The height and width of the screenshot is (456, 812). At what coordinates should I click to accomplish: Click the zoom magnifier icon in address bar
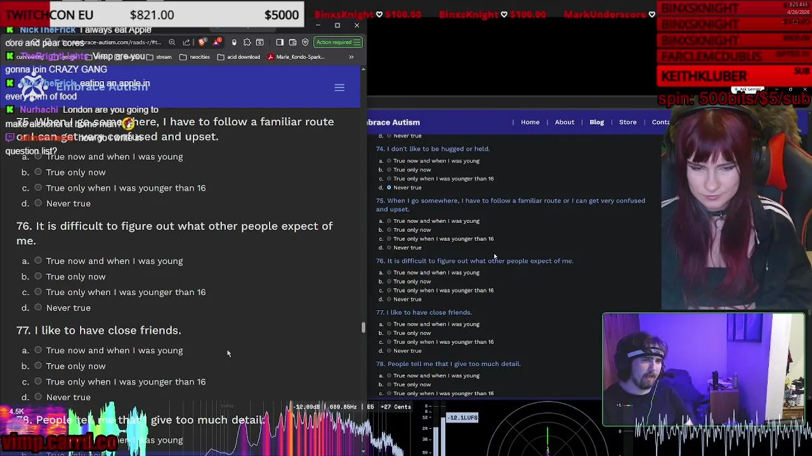click(x=172, y=42)
